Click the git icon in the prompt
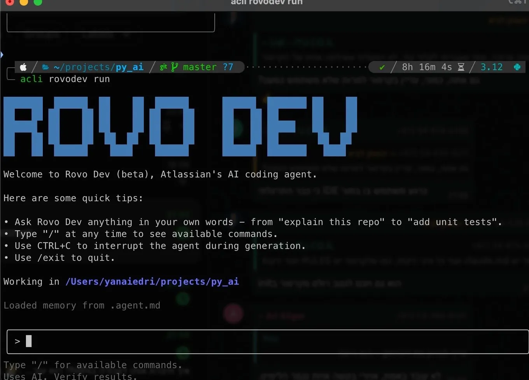The height and width of the screenshot is (380, 529). coord(163,67)
